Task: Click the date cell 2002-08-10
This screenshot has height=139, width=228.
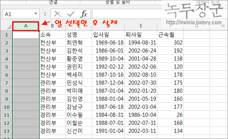Action: pos(141,75)
